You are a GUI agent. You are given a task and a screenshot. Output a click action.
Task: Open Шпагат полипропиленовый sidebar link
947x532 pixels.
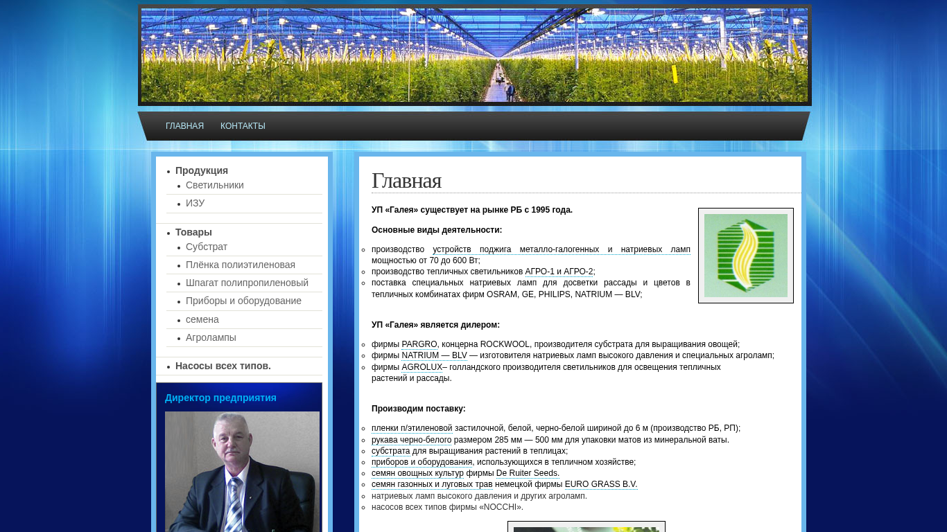(247, 283)
